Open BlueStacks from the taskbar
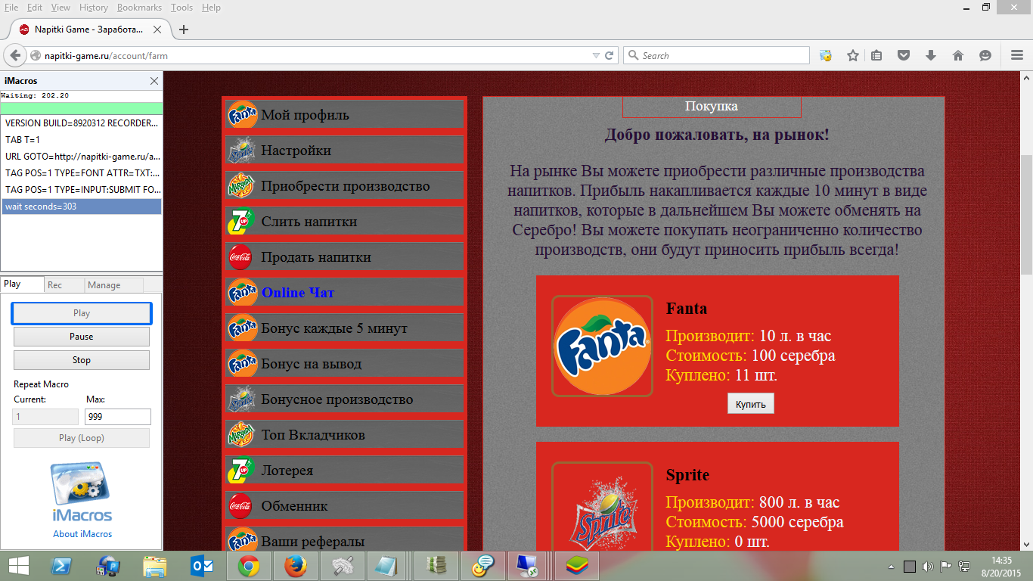Image resolution: width=1033 pixels, height=581 pixels. pyautogui.click(x=577, y=565)
